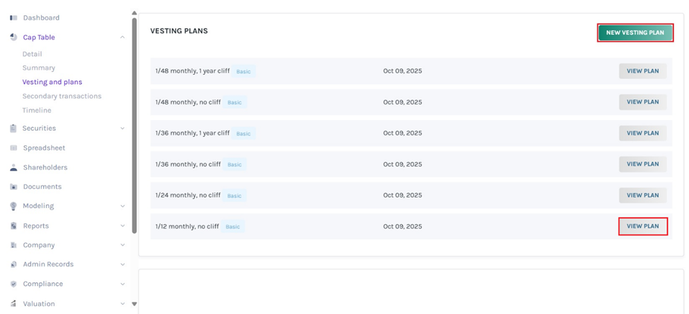Image resolution: width=689 pixels, height=314 pixels.
Task: Collapse the Cap Table section chevron
Action: [122, 37]
